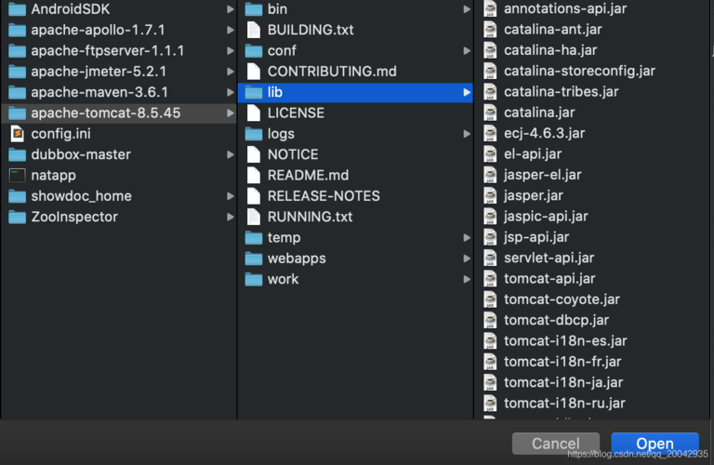Screen dimensions: 714x465
Task: Select catalina-storeconfig.jar file name
Action: coord(580,71)
